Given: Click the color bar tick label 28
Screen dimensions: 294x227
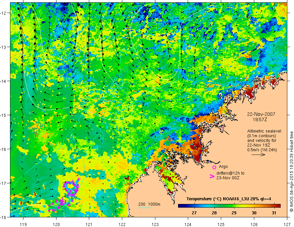Looking at the screenshot, I should coord(214,213).
